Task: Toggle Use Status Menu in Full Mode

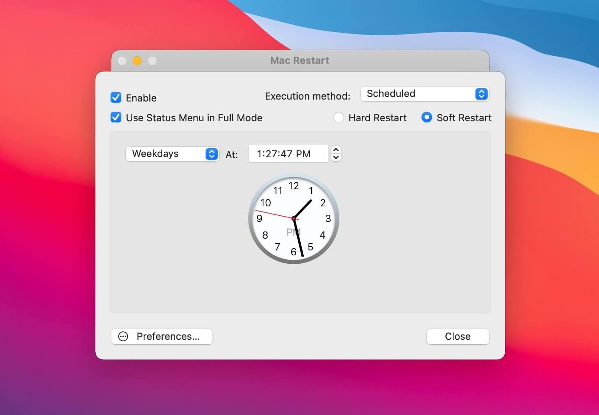Action: [116, 117]
